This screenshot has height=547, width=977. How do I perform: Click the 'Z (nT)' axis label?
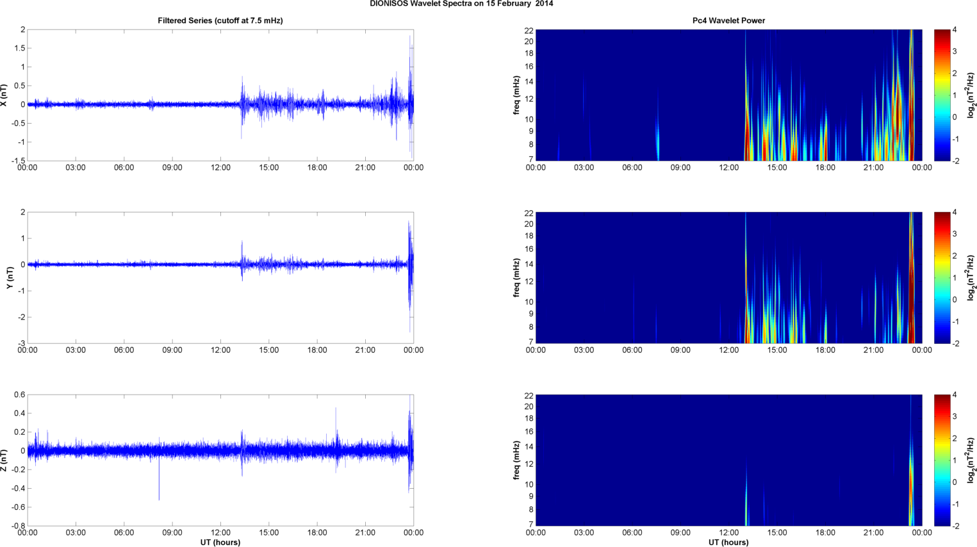click(4, 461)
